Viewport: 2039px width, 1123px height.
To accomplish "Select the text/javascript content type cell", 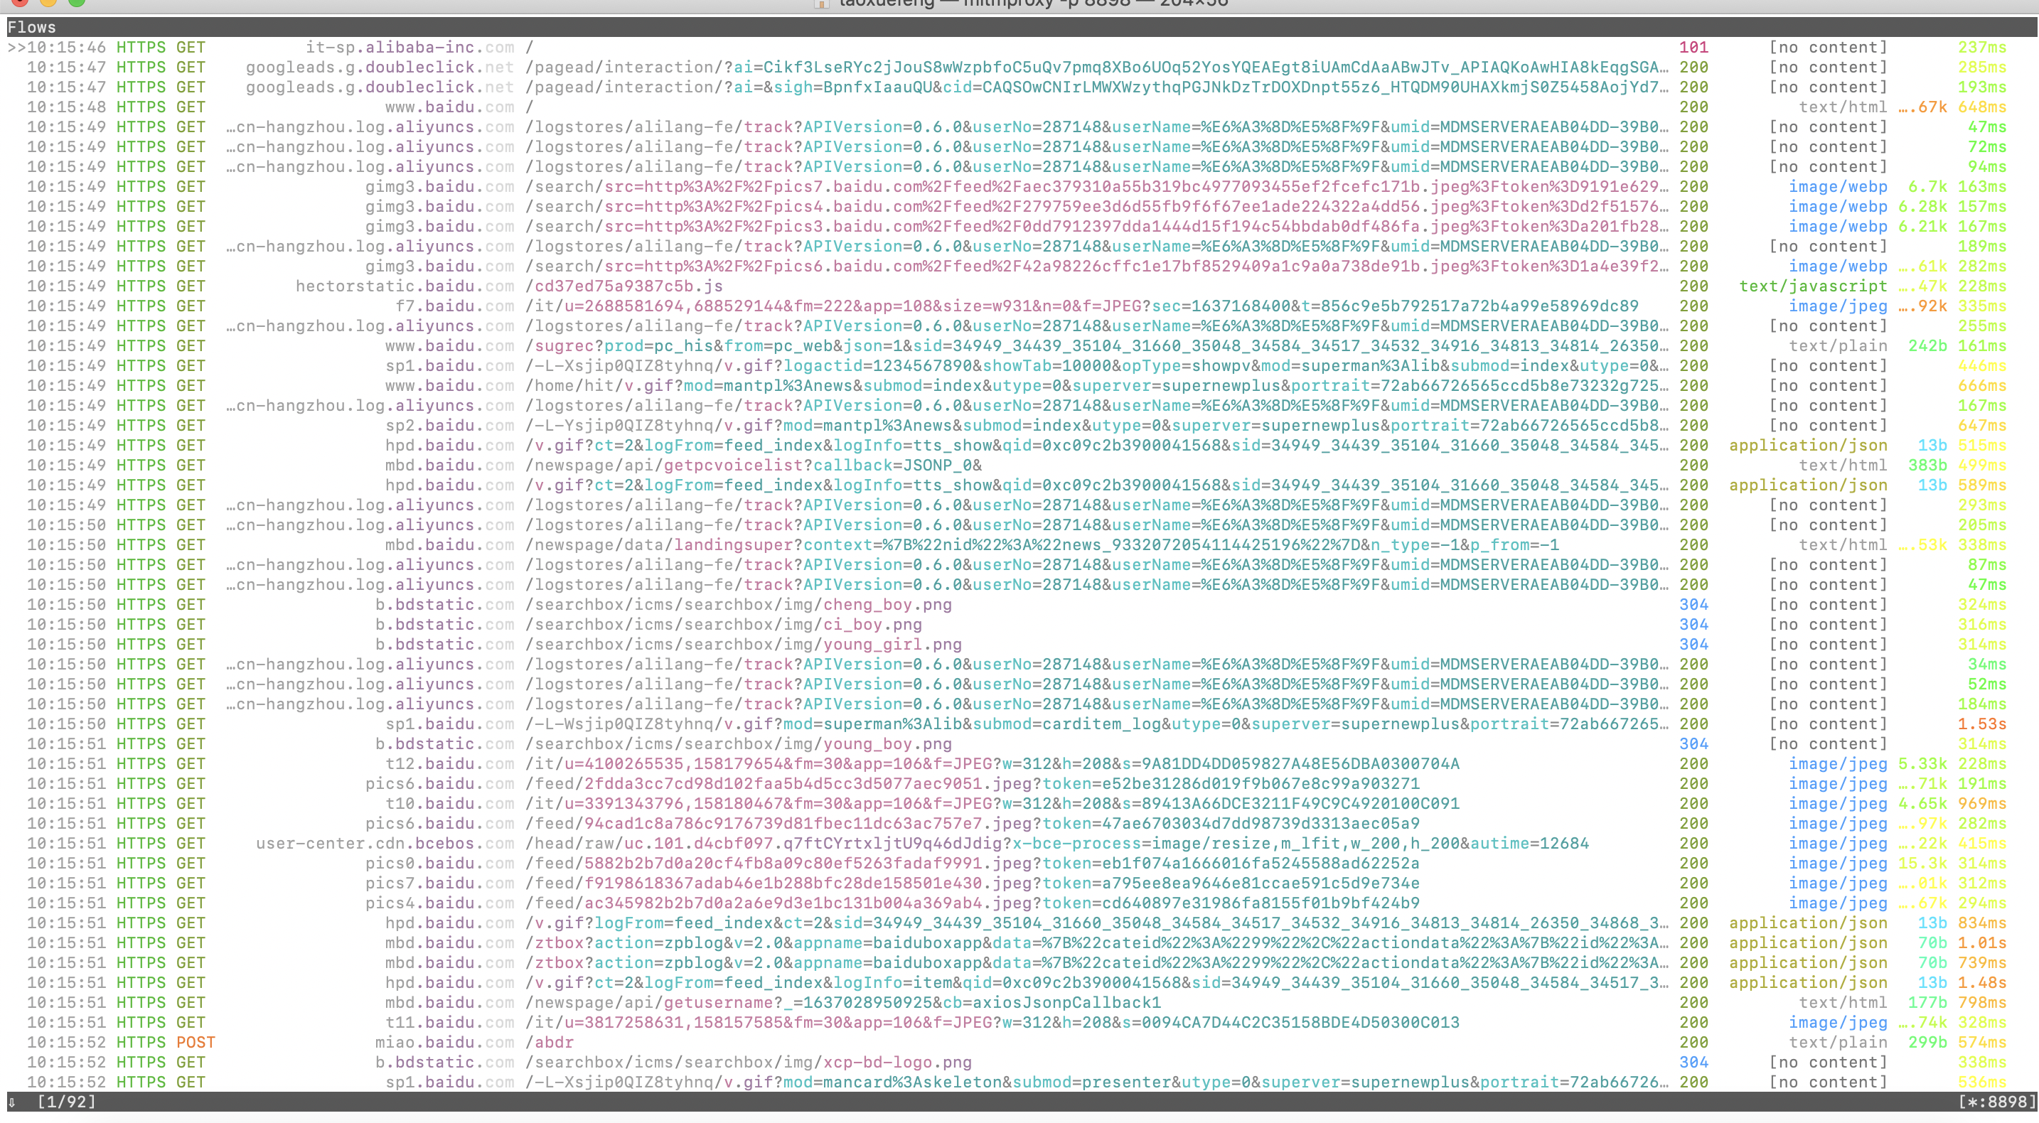I will coord(1813,286).
